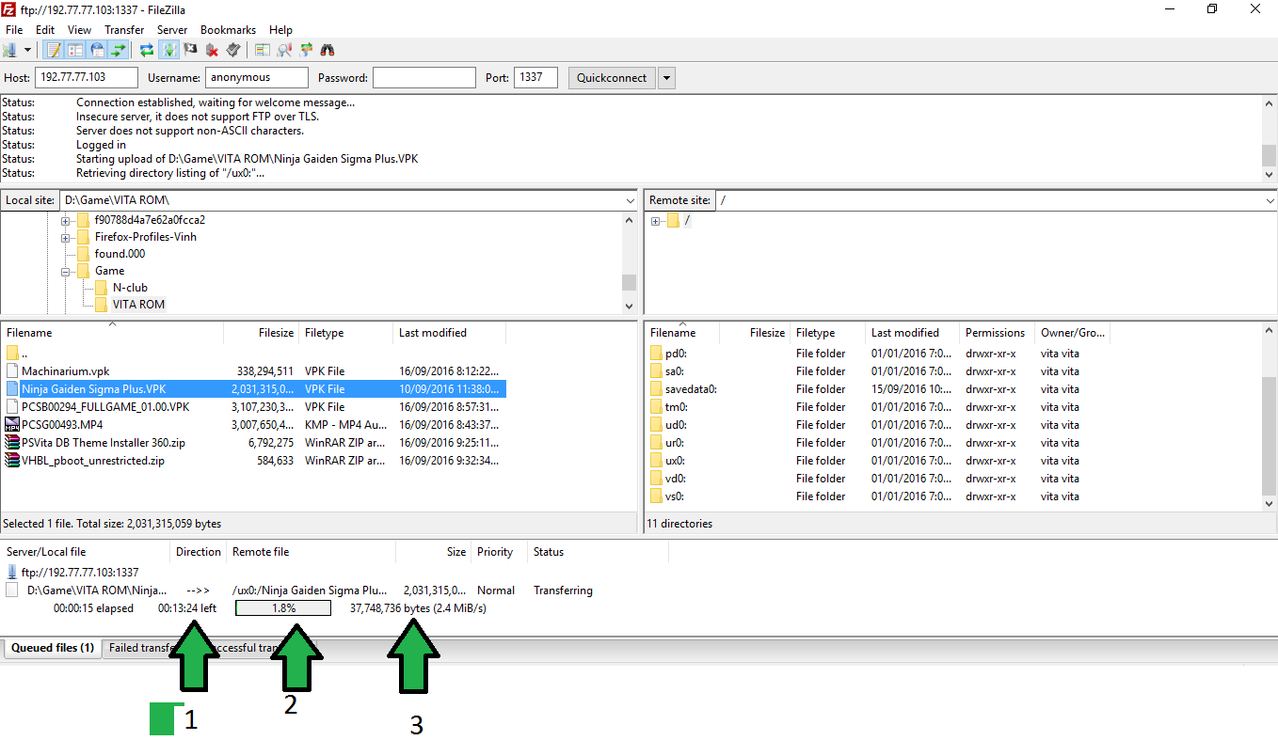Open the Edit menu
The width and height of the screenshot is (1278, 756).
[x=45, y=30]
